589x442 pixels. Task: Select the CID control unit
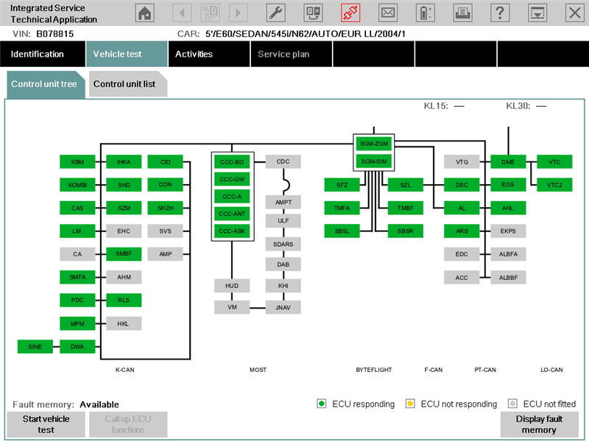[165, 162]
